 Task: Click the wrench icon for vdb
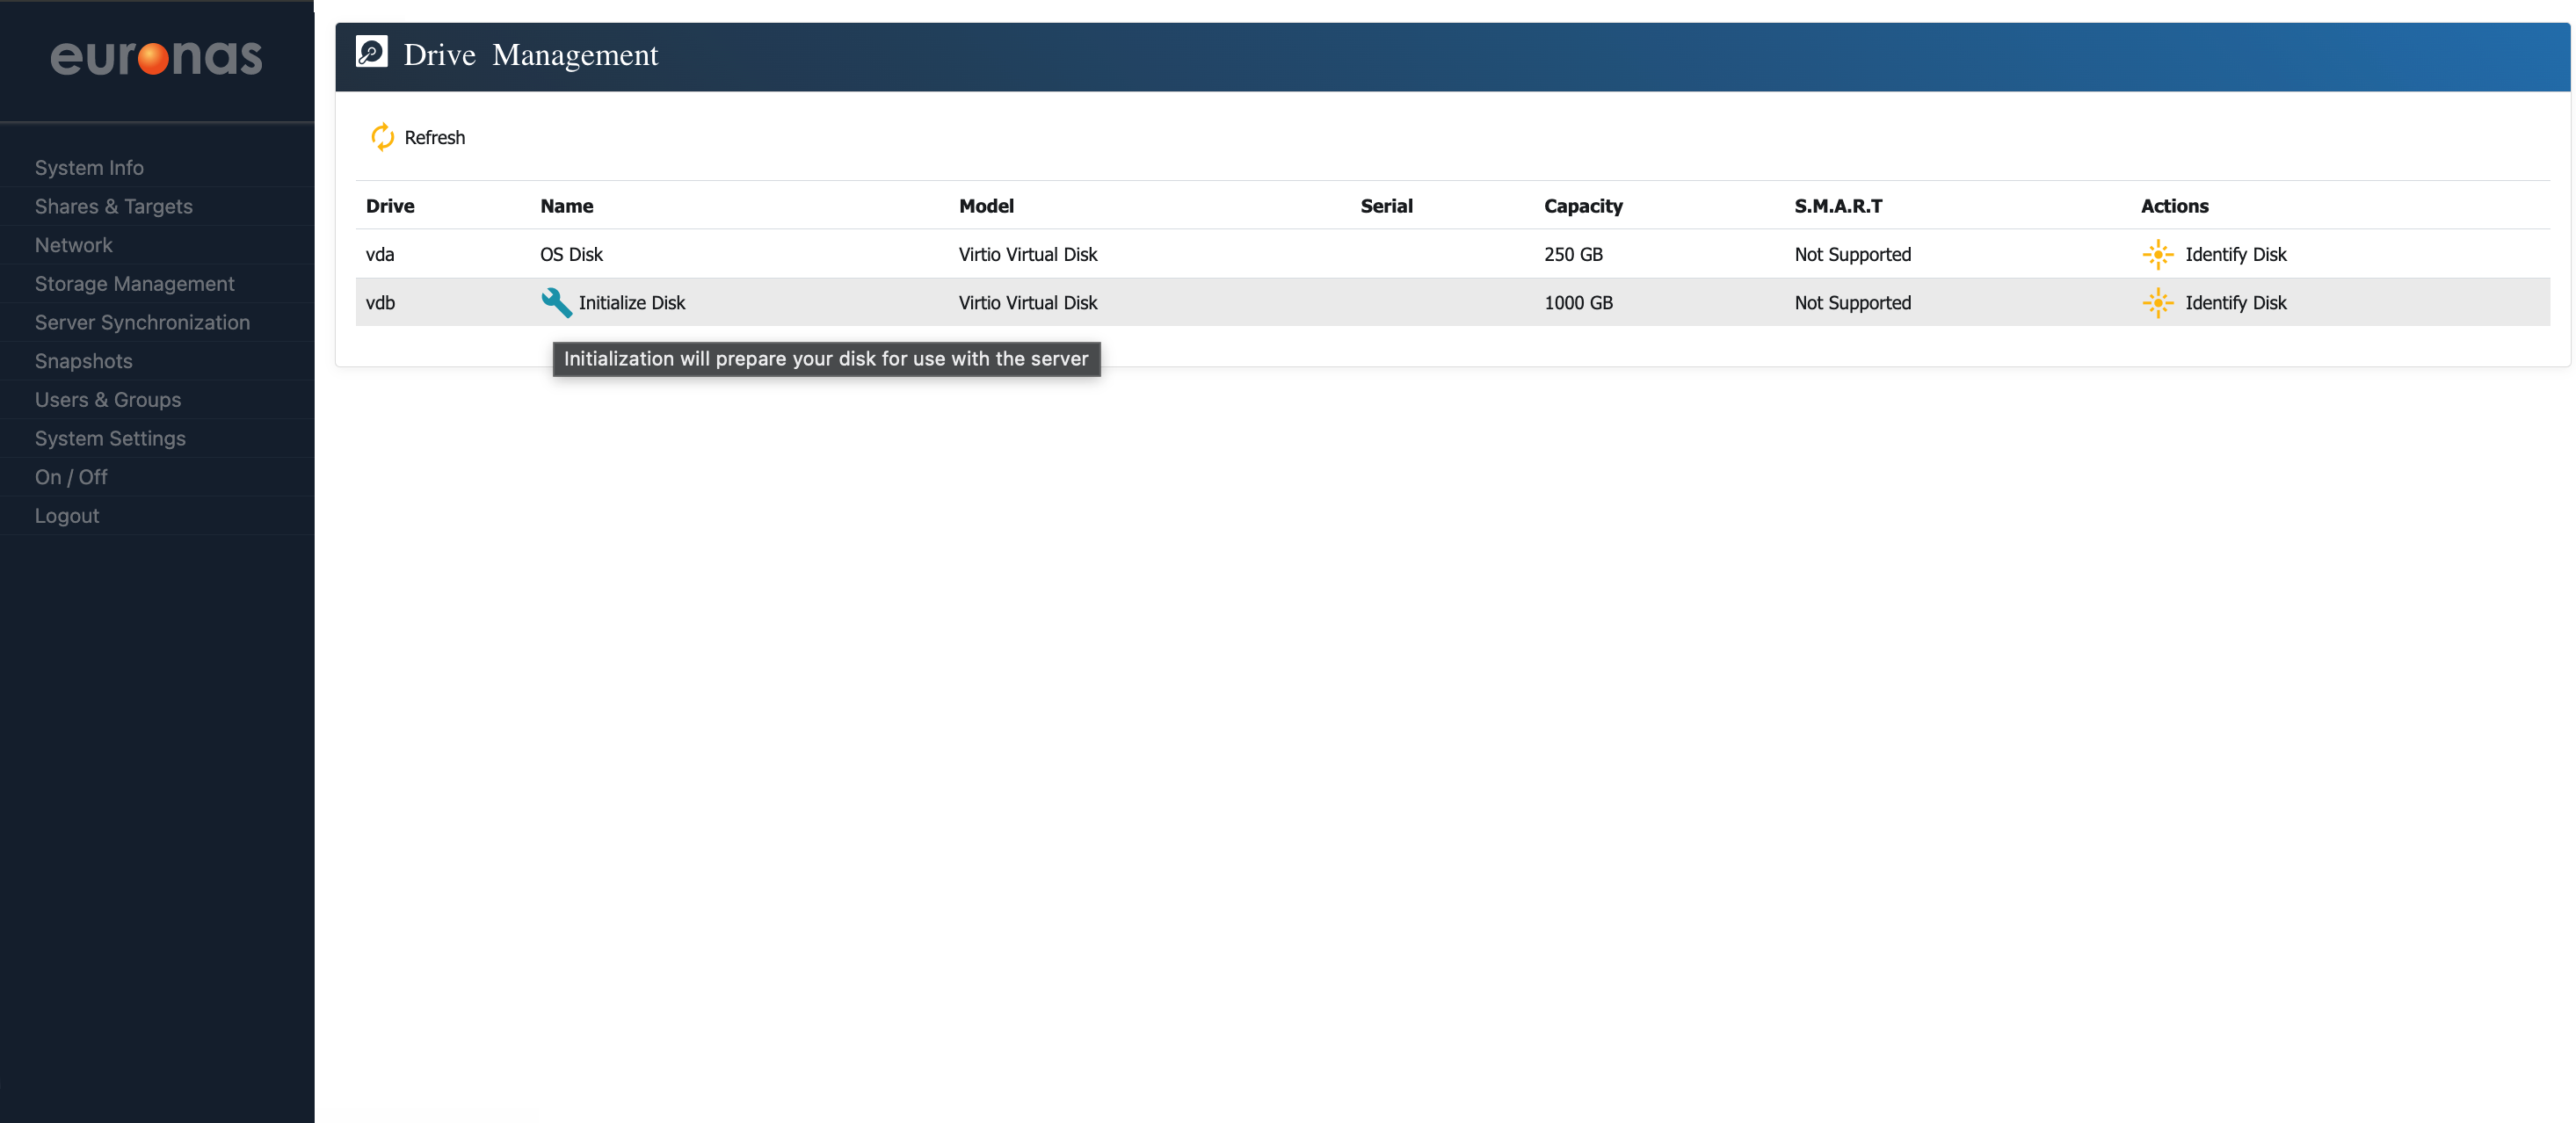click(x=556, y=302)
